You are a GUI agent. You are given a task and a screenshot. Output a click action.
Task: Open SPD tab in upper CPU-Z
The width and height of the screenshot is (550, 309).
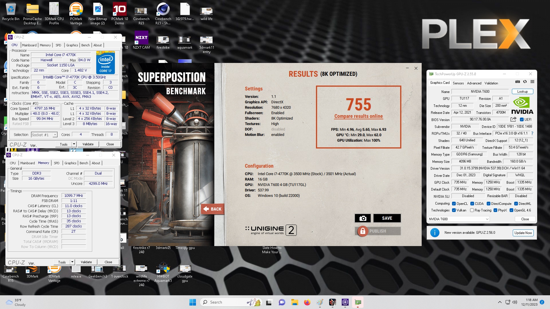58,45
